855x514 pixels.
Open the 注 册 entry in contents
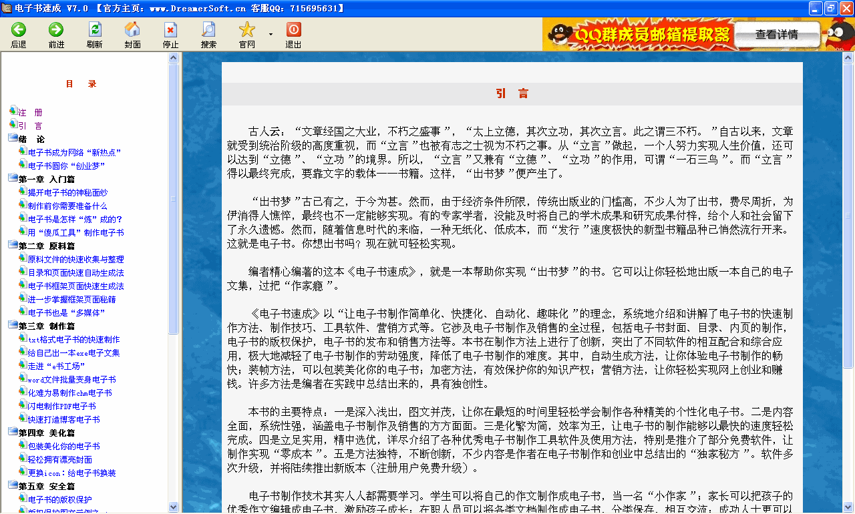(30, 112)
